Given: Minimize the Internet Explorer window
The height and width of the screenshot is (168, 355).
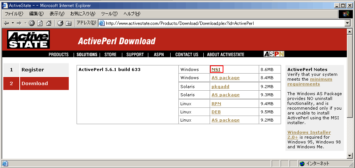Looking at the screenshot, I should 337,6.
